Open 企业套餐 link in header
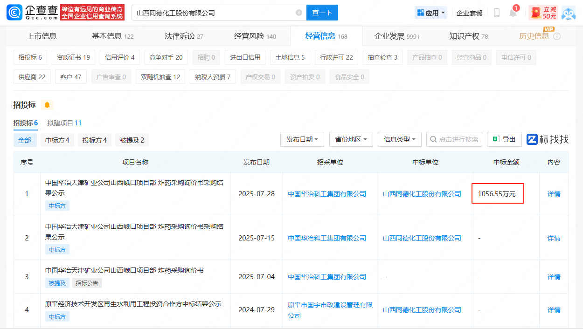 coord(470,13)
